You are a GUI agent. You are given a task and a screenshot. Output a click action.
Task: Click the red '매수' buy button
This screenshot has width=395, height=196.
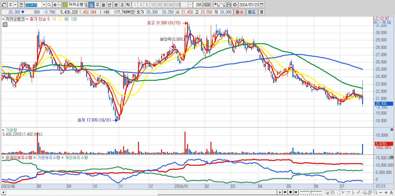(239, 12)
